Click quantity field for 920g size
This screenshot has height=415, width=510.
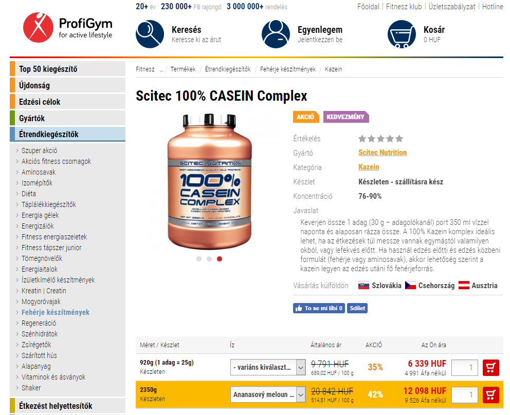pos(464,367)
